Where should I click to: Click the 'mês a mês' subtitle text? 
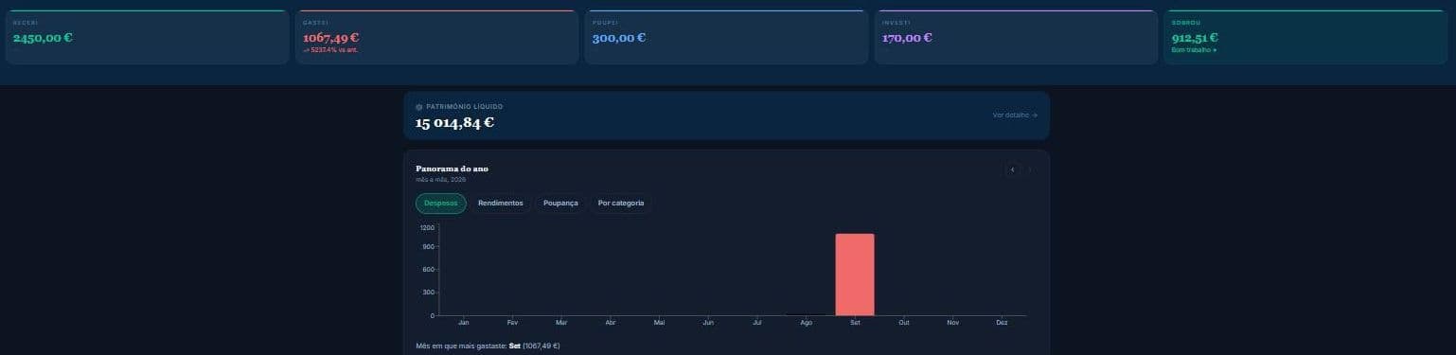tap(440, 179)
